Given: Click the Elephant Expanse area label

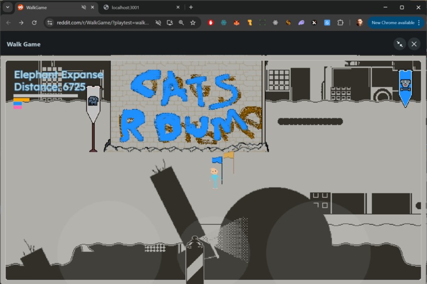Looking at the screenshot, I should tap(59, 75).
